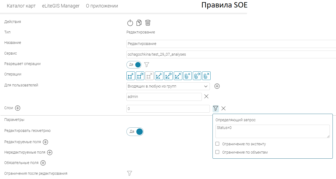The image size is (336, 179).
Task: Add a field under Редактируемые поля
Action: click(x=45, y=142)
